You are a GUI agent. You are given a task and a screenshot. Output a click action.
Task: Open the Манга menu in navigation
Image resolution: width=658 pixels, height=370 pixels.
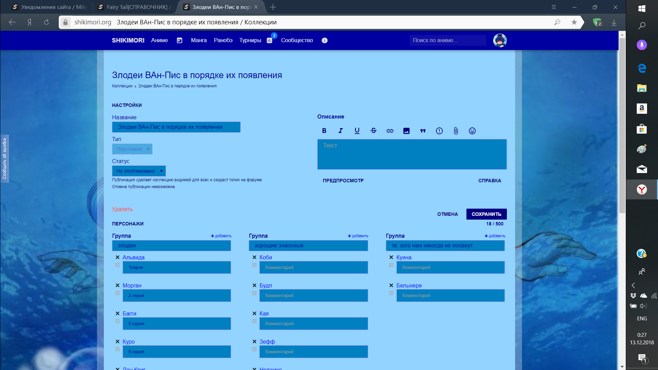tap(199, 40)
